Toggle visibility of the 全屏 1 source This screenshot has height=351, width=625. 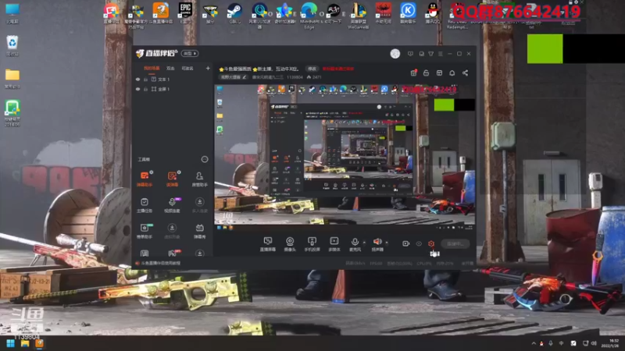pyautogui.click(x=138, y=89)
